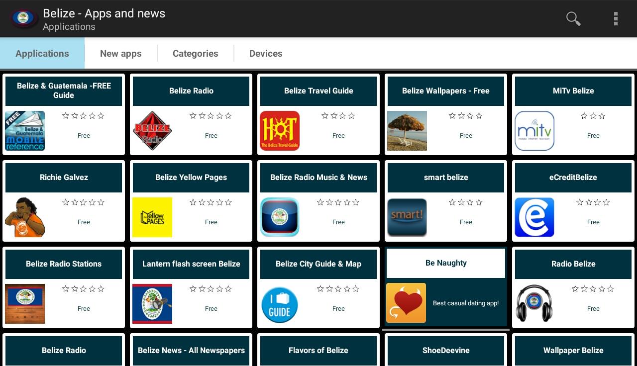Open the Wallpaper Belize card

[573, 350]
